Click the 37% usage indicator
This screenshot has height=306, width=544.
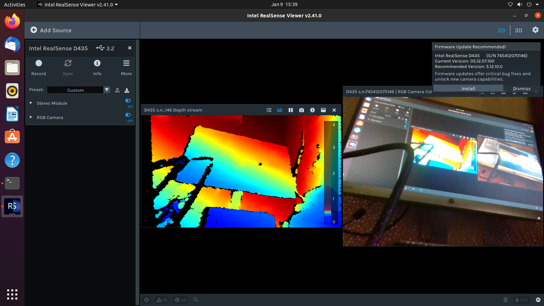(522, 300)
